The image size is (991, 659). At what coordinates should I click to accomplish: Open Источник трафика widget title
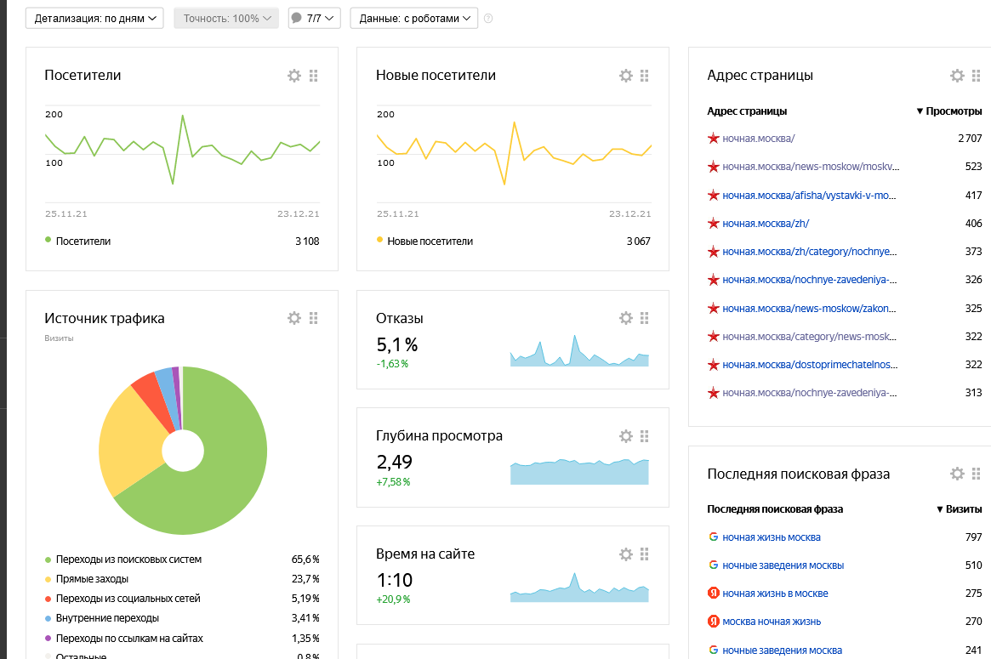pyautogui.click(x=105, y=318)
